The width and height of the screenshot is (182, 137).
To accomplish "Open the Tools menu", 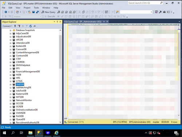I will [x=36, y=8].
